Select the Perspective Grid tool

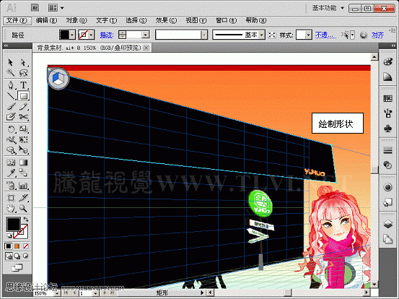click(x=23, y=150)
